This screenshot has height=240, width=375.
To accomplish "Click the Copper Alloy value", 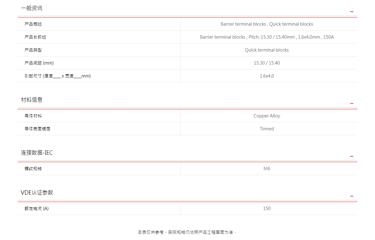I will [267, 116].
